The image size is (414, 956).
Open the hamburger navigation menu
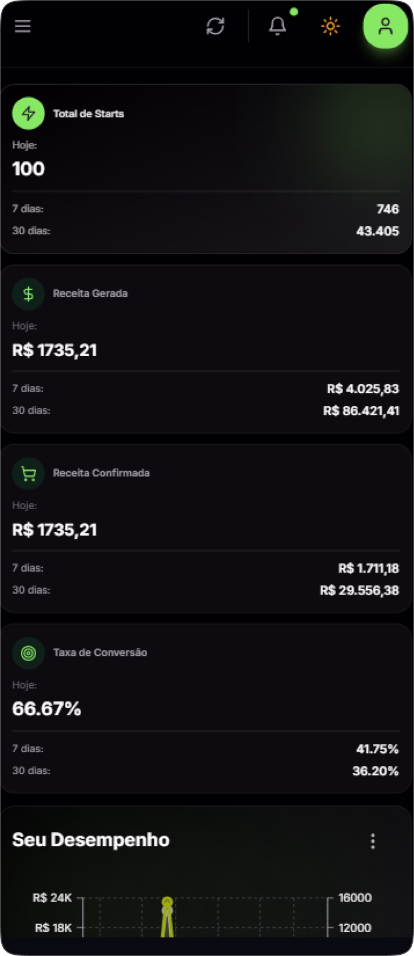[x=23, y=26]
